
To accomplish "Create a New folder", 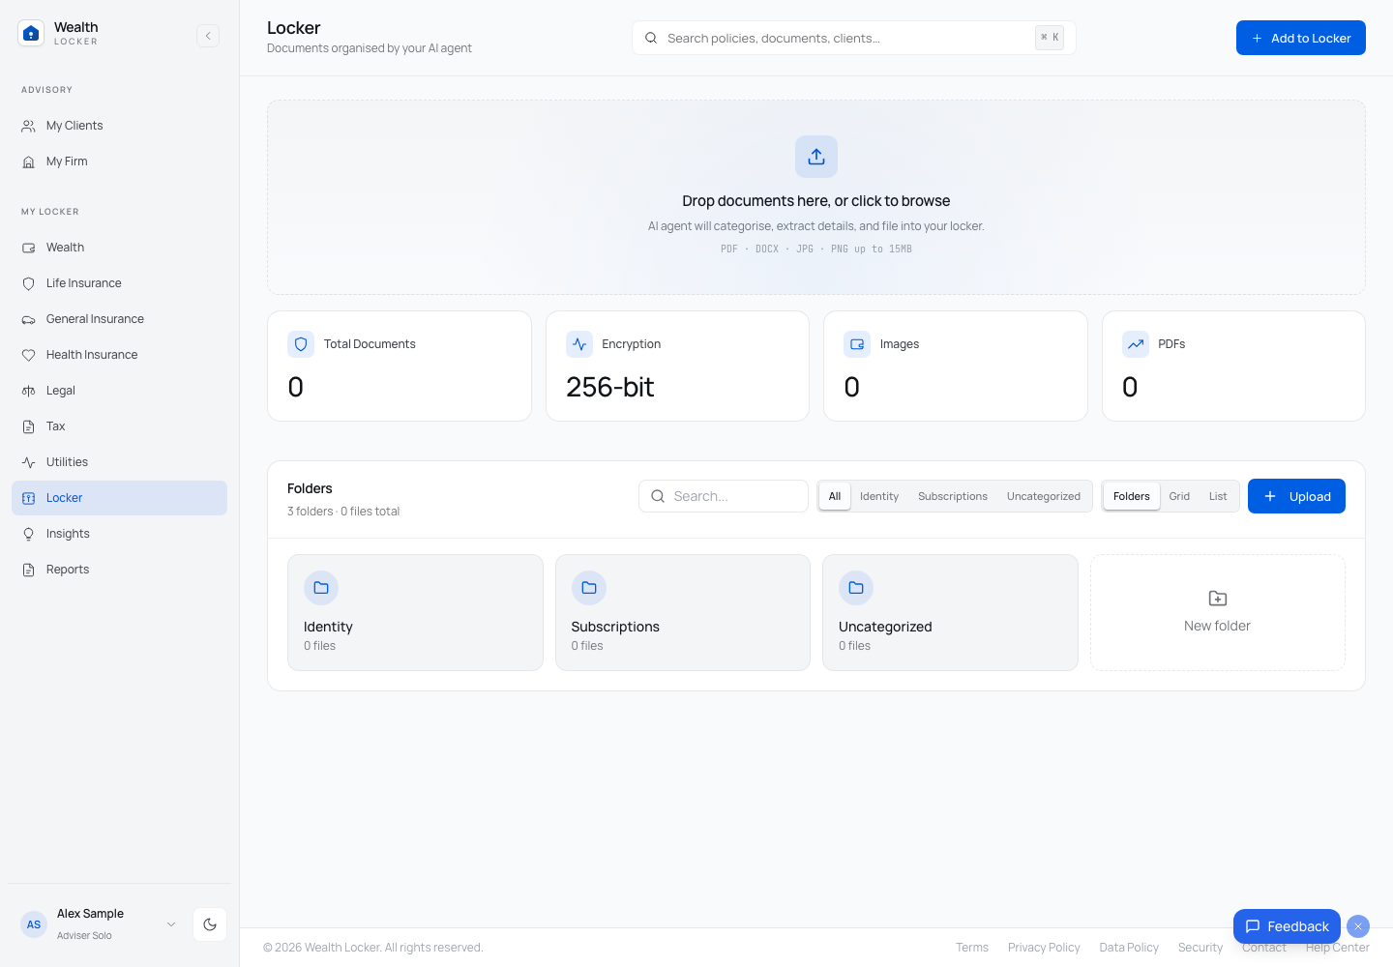I will (x=1218, y=612).
